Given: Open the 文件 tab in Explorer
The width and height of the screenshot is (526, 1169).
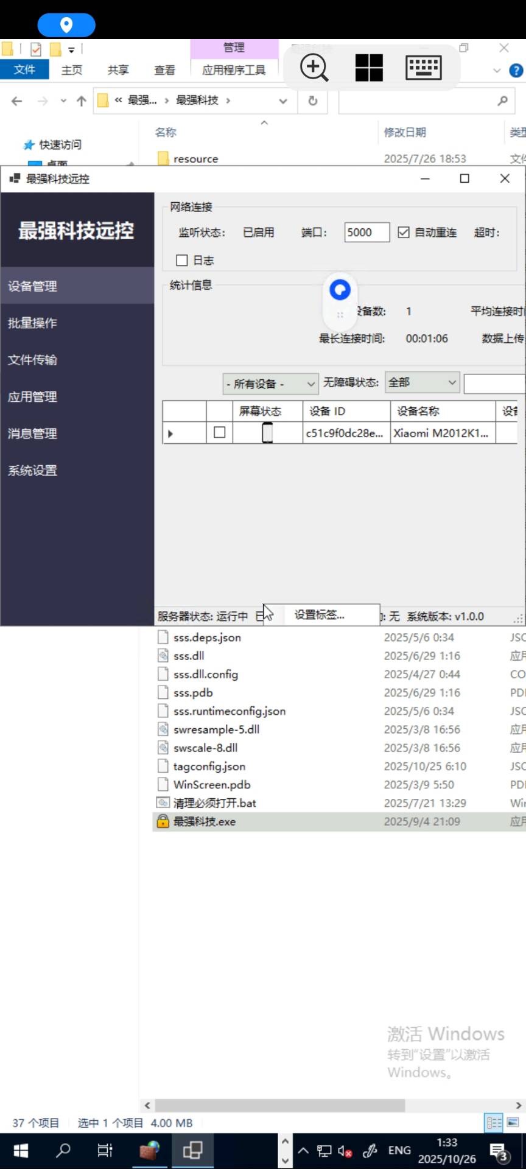Looking at the screenshot, I should tap(24, 69).
